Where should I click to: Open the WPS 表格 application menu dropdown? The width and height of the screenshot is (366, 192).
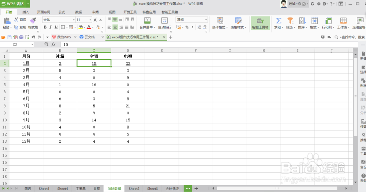[x=28, y=4]
